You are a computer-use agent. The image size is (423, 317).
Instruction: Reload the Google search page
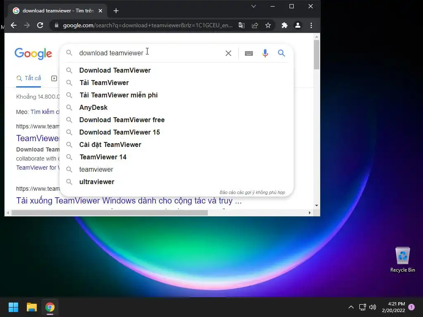[x=40, y=25]
